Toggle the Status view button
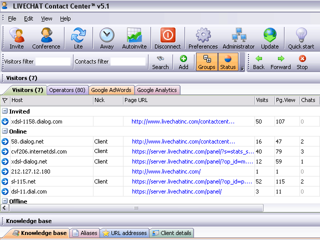 coord(228,62)
